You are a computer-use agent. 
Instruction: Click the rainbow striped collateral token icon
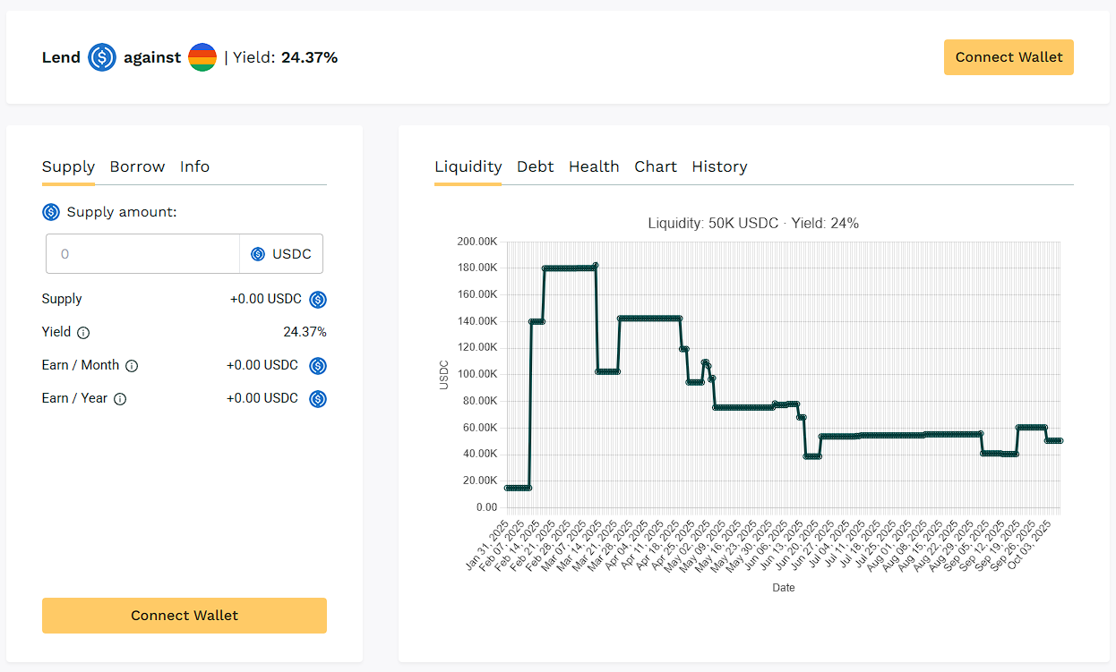202,58
